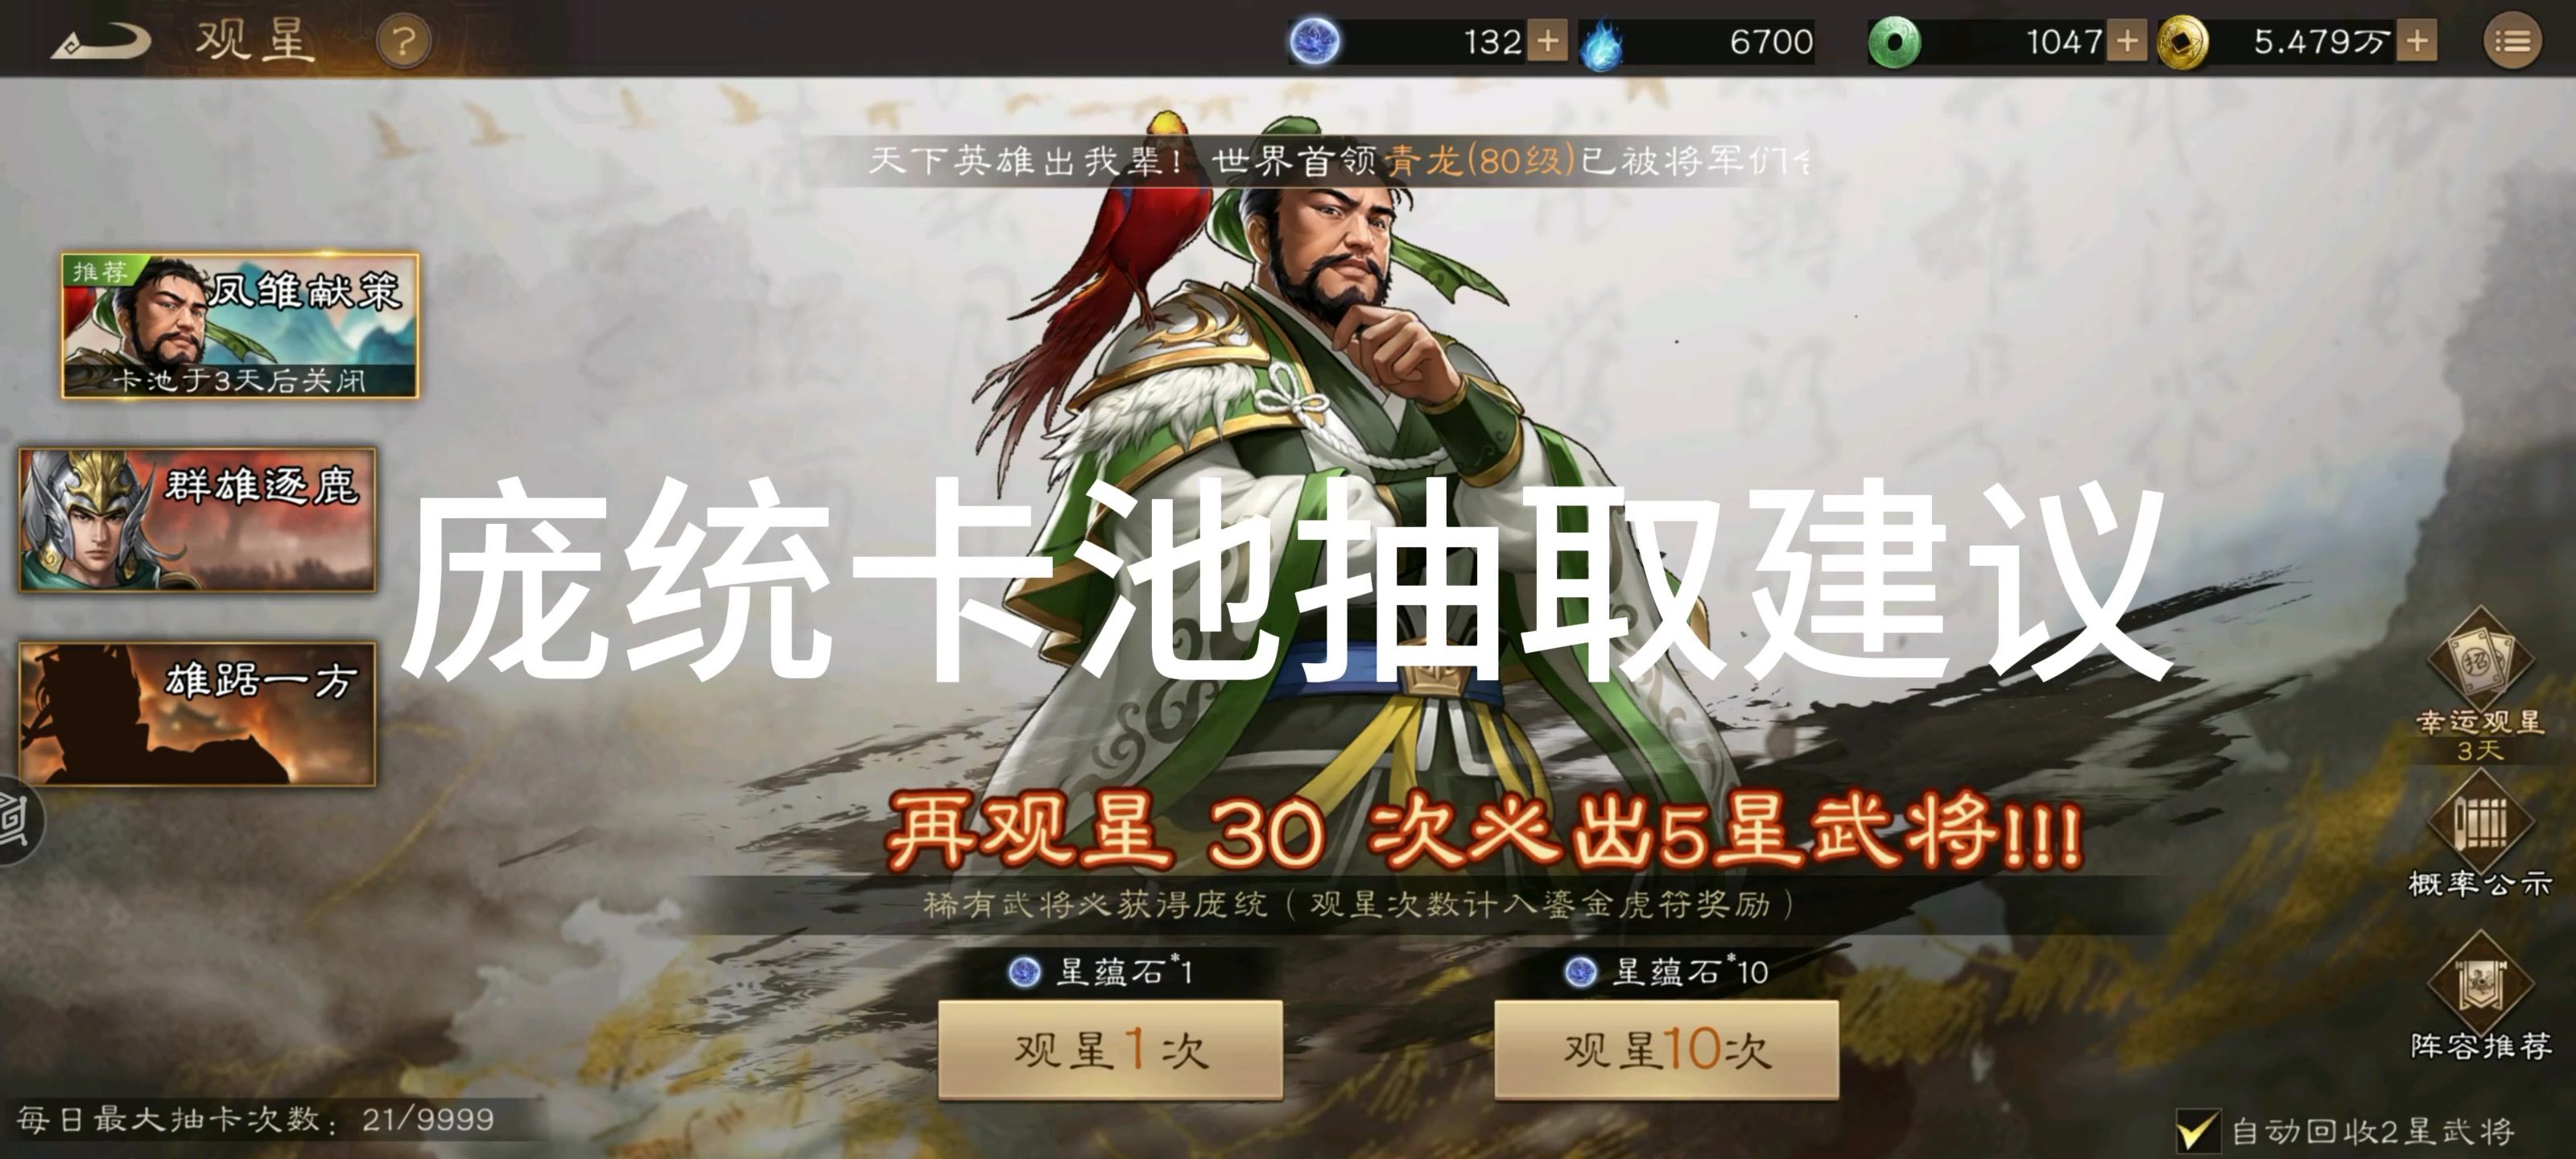Tap the back arrow icon
The width and height of the screenshot is (2576, 1159).
pos(100,42)
